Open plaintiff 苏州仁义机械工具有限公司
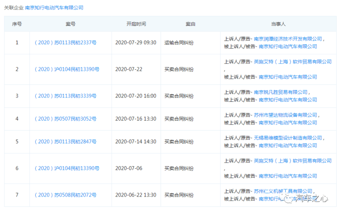This screenshot has width=339, height=213. [x=283, y=191]
